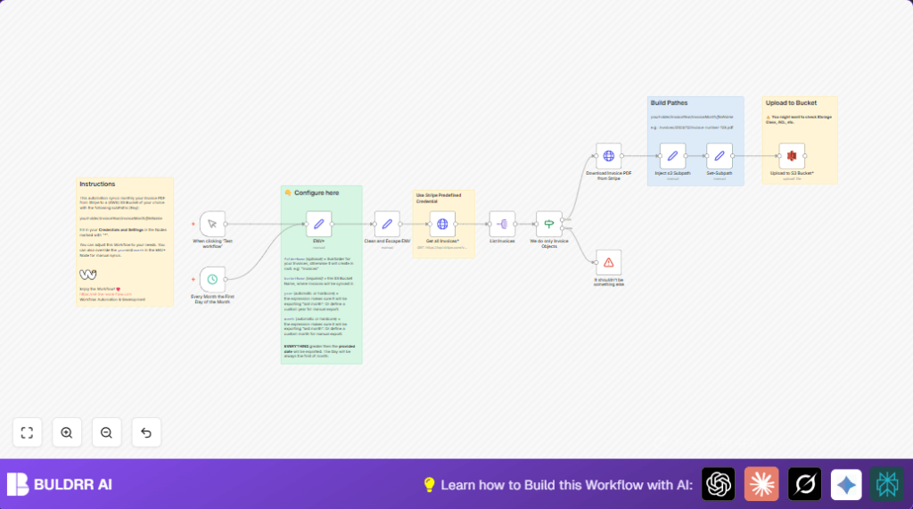Zoom in on the workflow canvas
Image resolution: width=913 pixels, height=509 pixels.
point(66,432)
